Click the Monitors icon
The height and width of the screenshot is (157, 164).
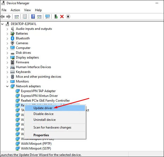click(12, 81)
